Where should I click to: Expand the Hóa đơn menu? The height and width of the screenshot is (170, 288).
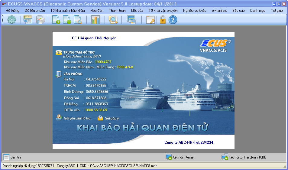(x=97, y=11)
